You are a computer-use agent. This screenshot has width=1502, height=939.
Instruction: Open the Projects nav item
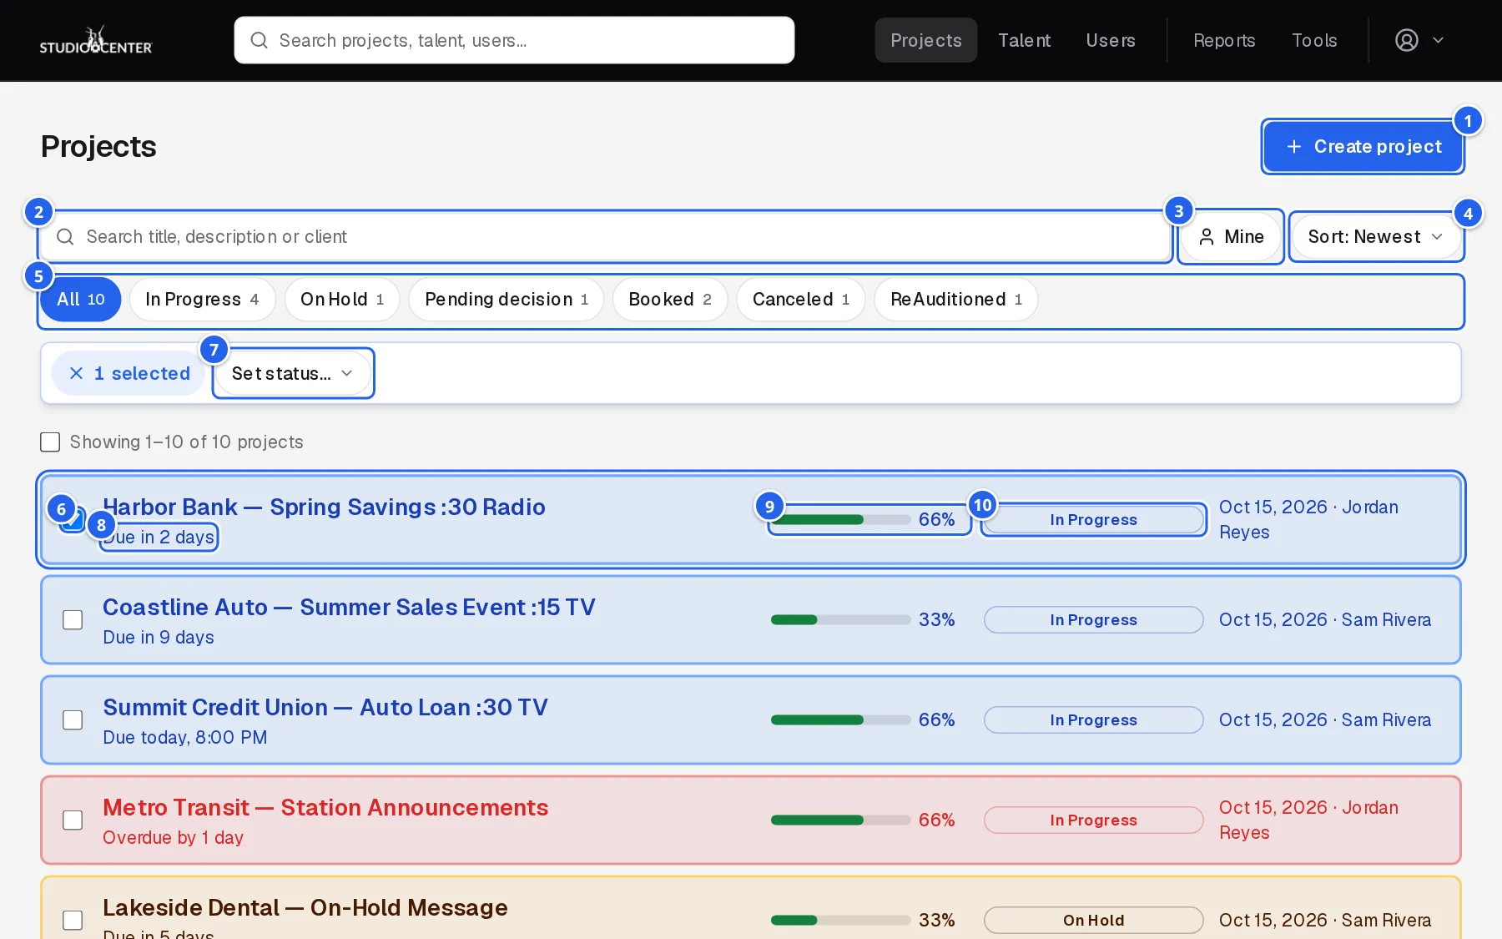point(926,40)
